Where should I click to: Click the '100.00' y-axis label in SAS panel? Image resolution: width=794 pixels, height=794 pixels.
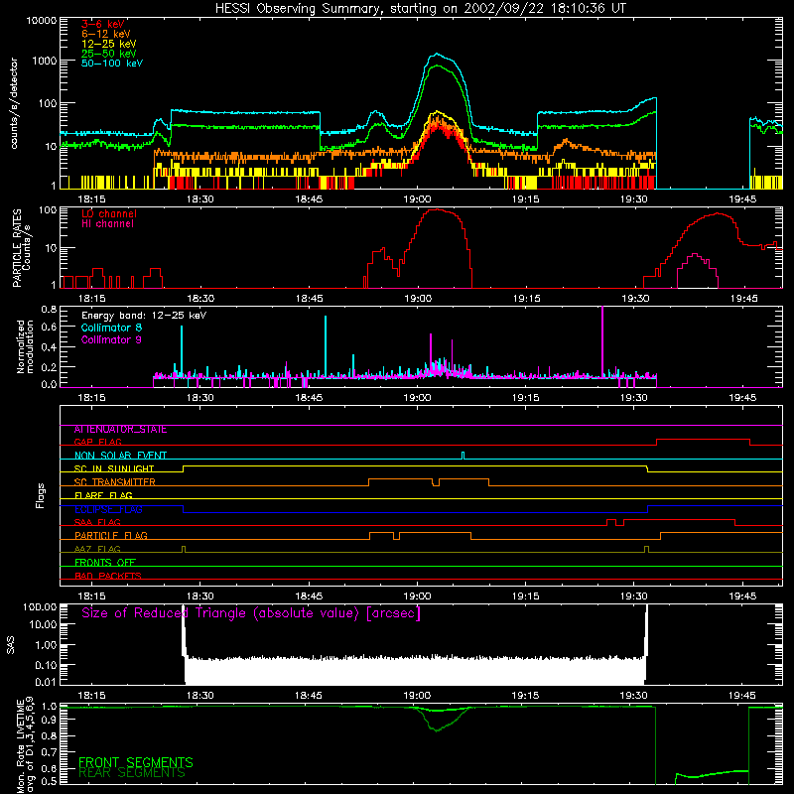[40, 607]
